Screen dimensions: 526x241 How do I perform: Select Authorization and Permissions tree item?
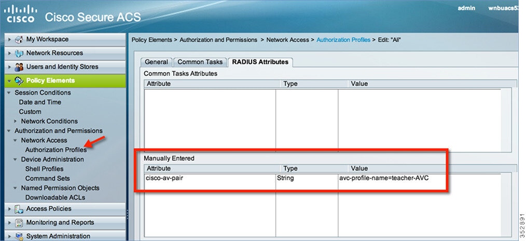pos(59,131)
